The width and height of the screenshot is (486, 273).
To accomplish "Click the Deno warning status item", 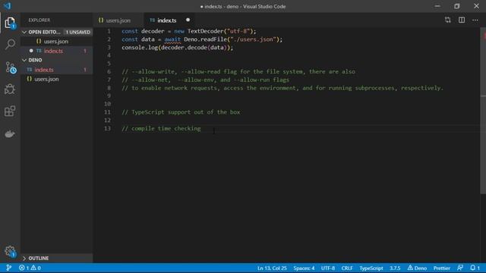I will [x=417, y=268].
